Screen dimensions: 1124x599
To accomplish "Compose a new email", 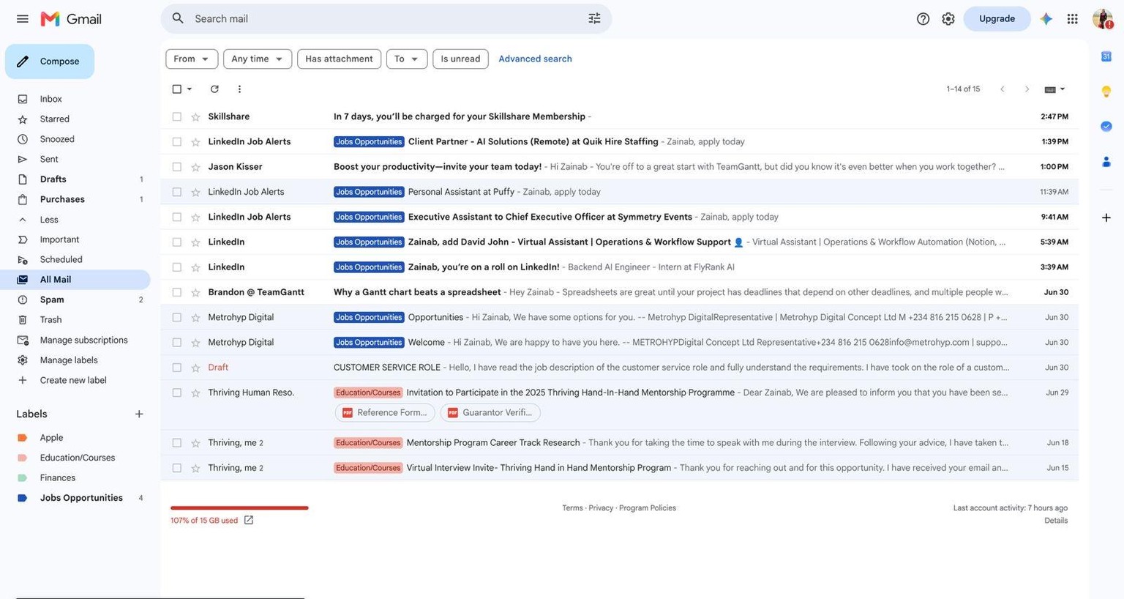I will coord(50,62).
